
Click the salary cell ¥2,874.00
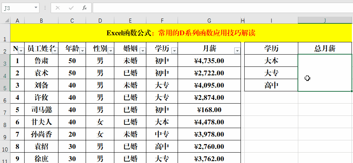coord(209,97)
